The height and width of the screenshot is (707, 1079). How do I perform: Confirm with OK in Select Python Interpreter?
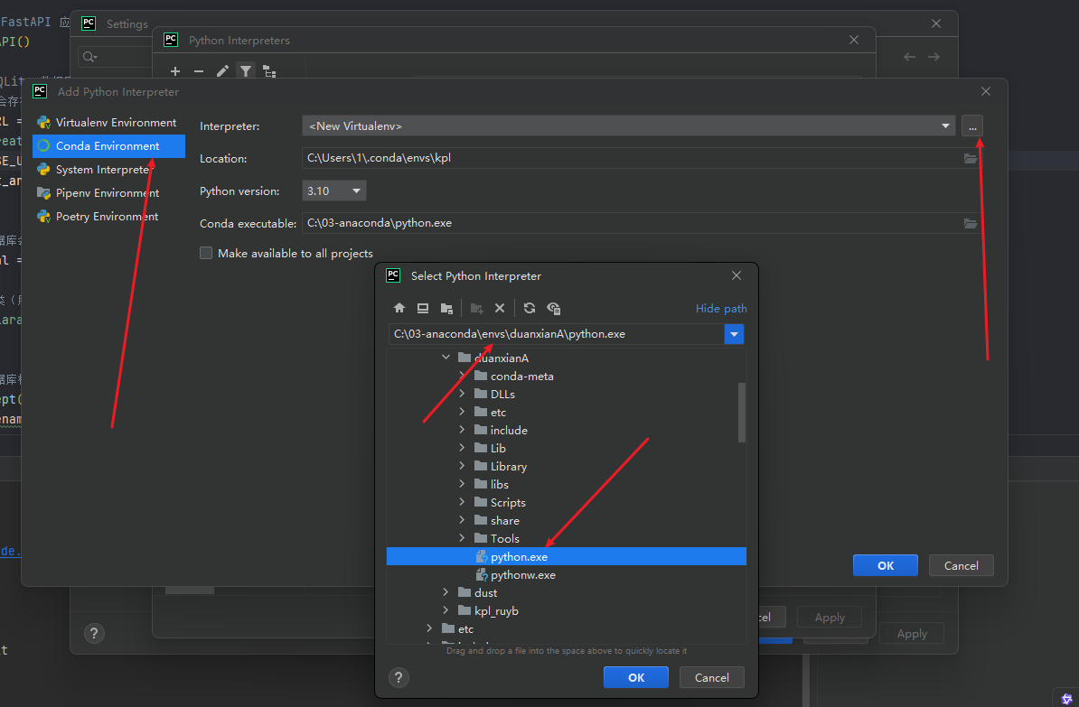coord(636,677)
